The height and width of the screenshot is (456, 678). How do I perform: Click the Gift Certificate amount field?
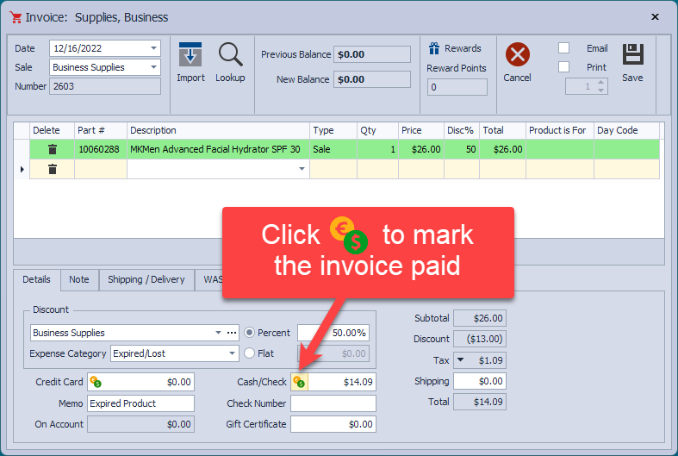(333, 424)
